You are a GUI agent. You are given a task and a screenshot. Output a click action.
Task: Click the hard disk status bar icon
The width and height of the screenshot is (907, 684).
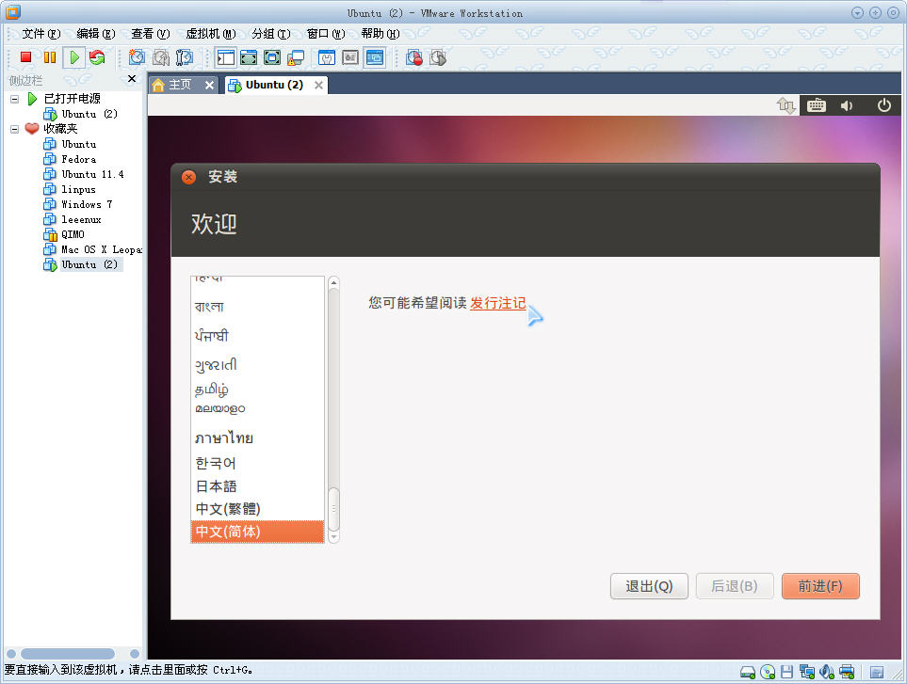747,672
